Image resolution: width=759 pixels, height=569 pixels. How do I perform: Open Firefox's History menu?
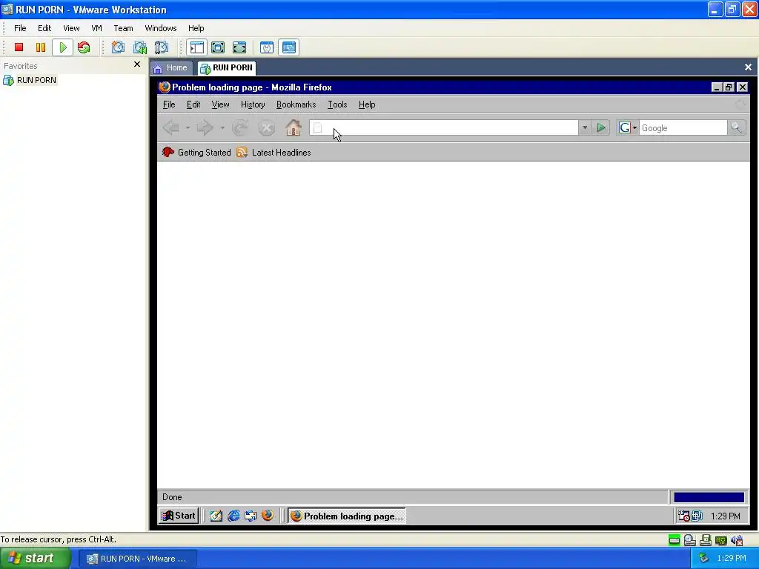pyautogui.click(x=253, y=104)
